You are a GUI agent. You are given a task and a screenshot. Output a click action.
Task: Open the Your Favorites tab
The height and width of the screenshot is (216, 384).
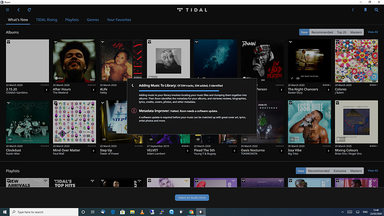tap(119, 20)
